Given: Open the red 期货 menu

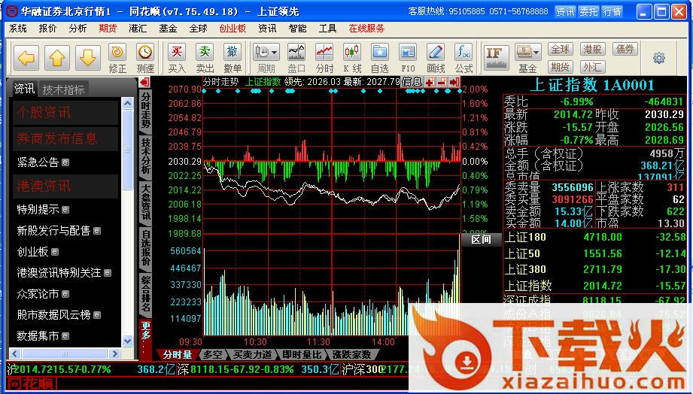Looking at the screenshot, I should [x=108, y=29].
